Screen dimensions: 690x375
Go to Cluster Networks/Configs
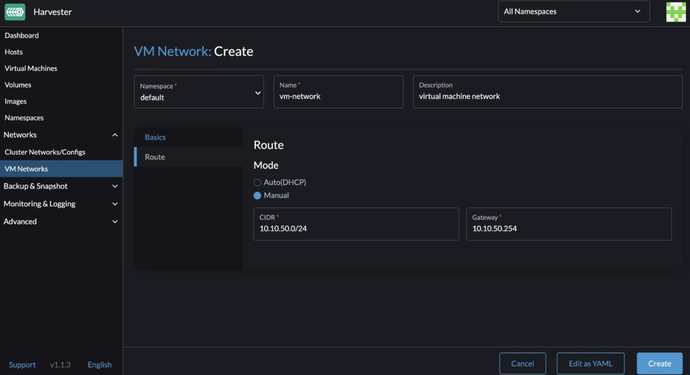45,152
